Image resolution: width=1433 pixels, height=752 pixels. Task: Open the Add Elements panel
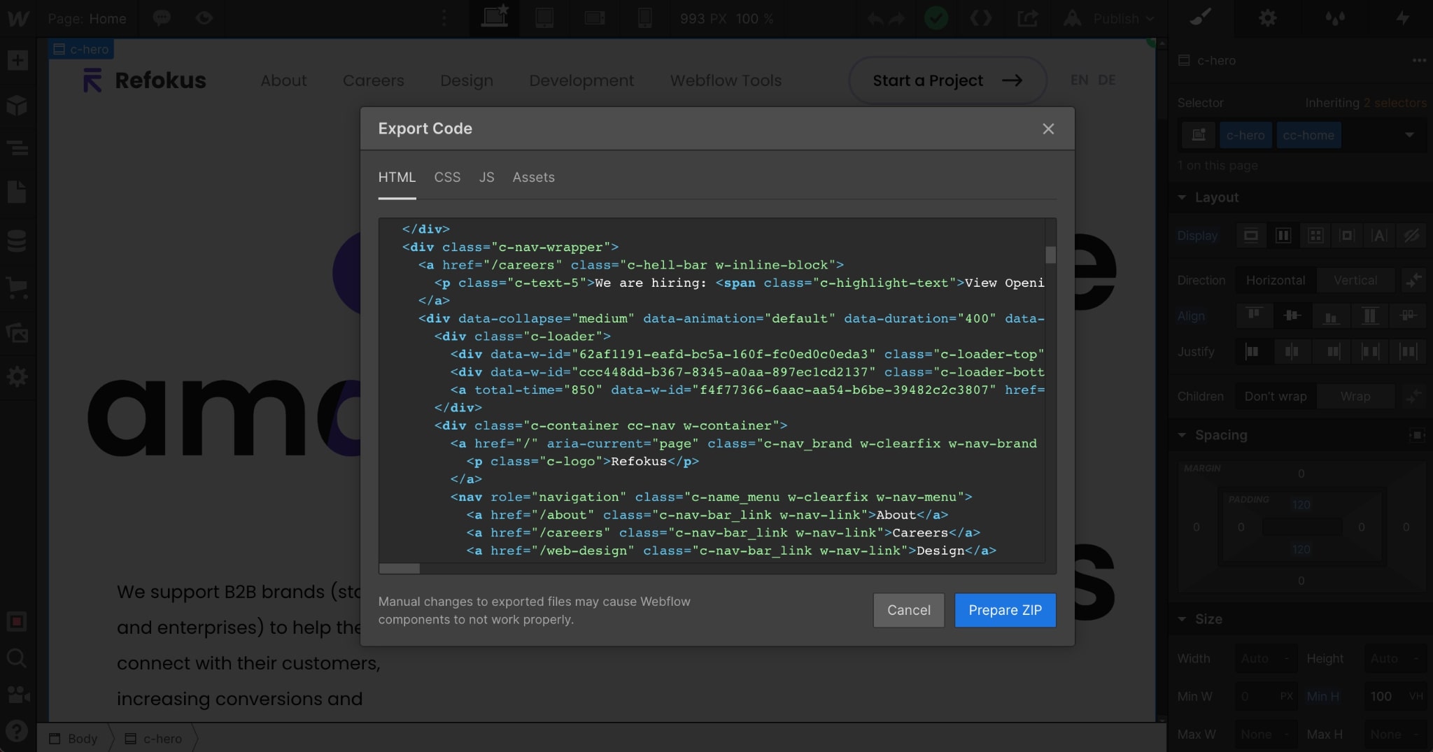click(17, 60)
